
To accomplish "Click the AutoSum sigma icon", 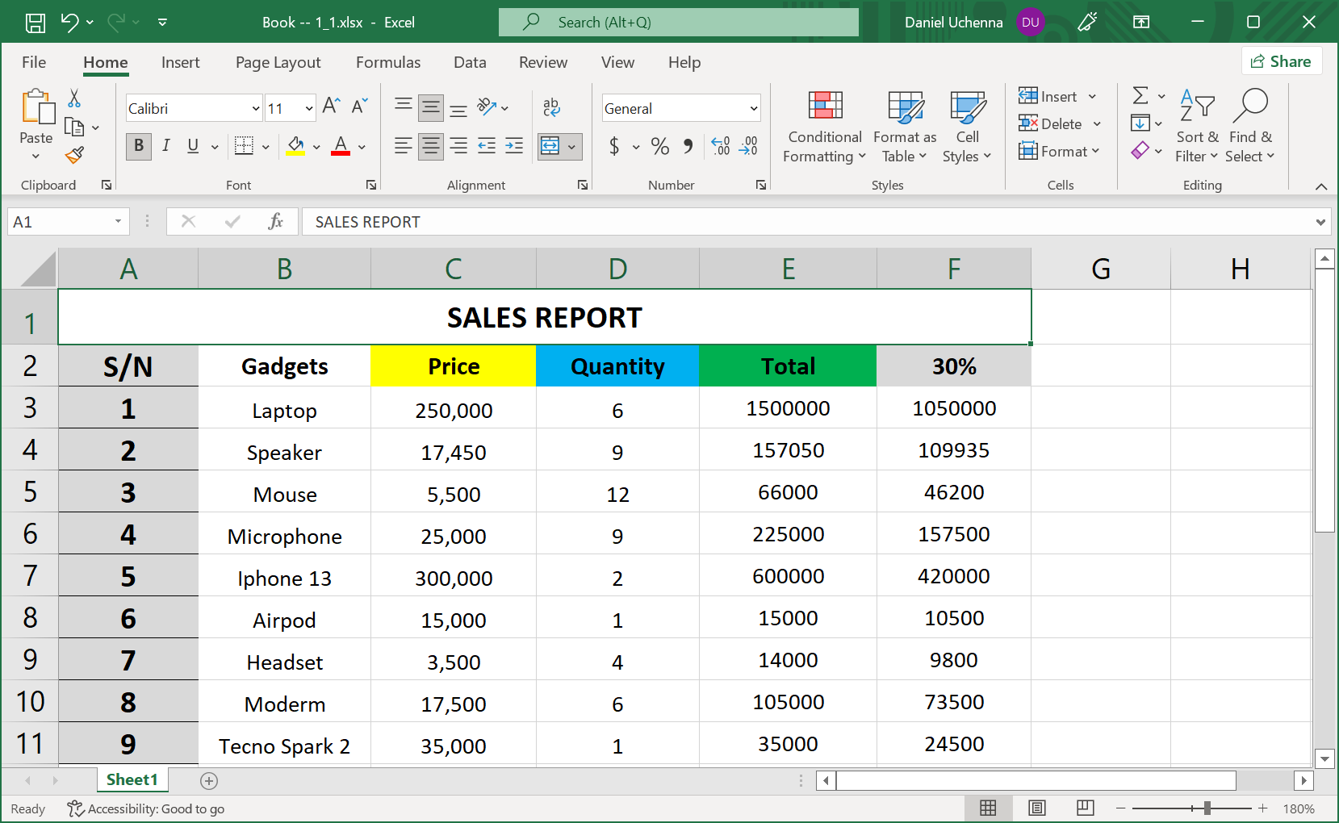I will [1140, 96].
